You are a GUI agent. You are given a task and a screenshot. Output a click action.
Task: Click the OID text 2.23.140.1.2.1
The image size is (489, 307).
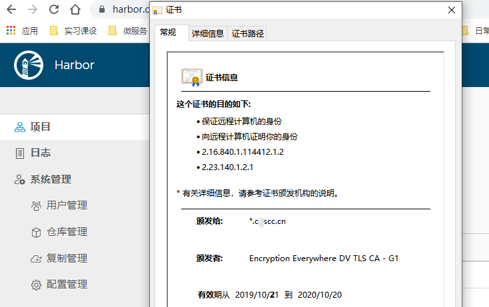click(227, 167)
